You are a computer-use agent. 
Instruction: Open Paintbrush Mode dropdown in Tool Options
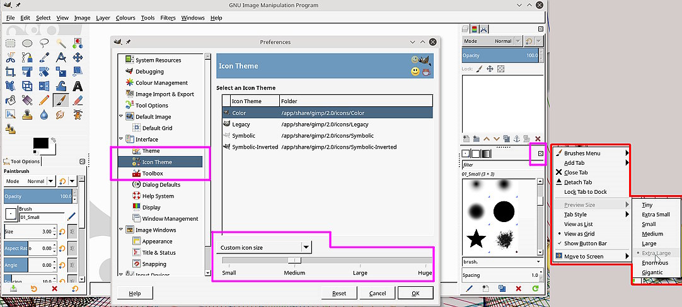[30, 181]
